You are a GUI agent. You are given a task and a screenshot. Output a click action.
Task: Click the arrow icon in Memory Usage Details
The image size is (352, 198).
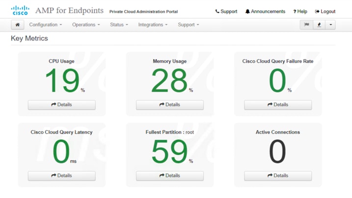(162, 104)
